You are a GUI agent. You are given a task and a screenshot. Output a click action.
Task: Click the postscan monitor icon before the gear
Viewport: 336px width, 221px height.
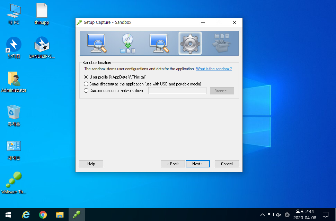159,43
